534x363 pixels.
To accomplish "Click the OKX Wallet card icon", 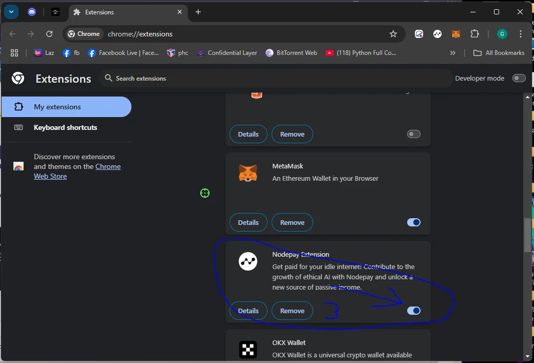I will coord(248,349).
